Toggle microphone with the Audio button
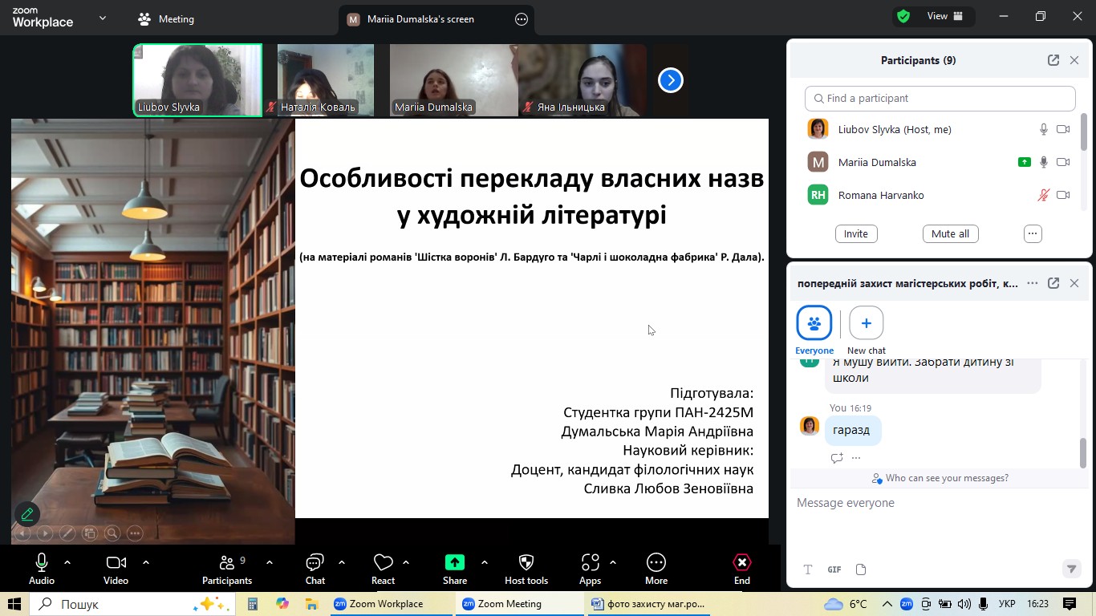Viewport: 1096px width, 616px height. point(42,563)
